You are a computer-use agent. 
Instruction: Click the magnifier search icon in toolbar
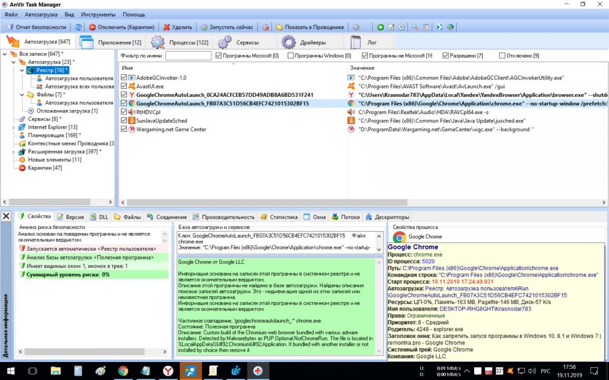coord(415,27)
